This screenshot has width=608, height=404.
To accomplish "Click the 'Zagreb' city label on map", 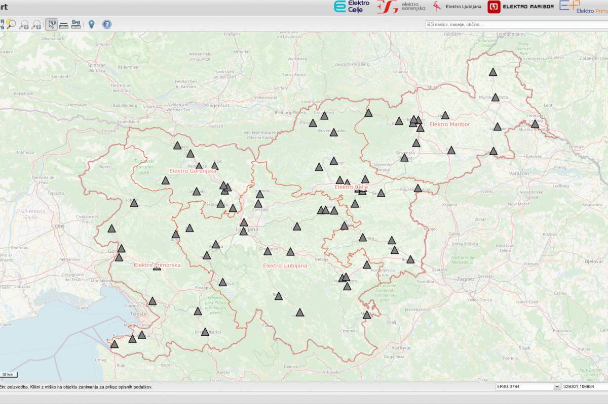I will coord(465,279).
